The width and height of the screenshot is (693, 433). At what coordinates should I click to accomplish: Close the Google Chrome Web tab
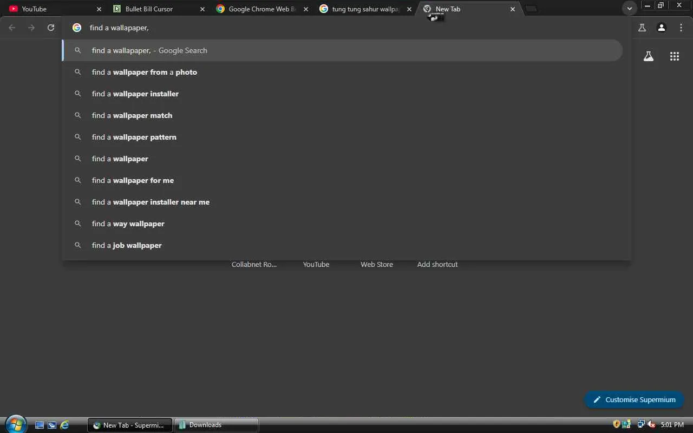point(306,9)
